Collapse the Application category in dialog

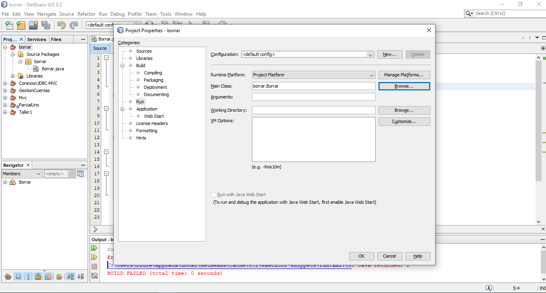tap(123, 109)
